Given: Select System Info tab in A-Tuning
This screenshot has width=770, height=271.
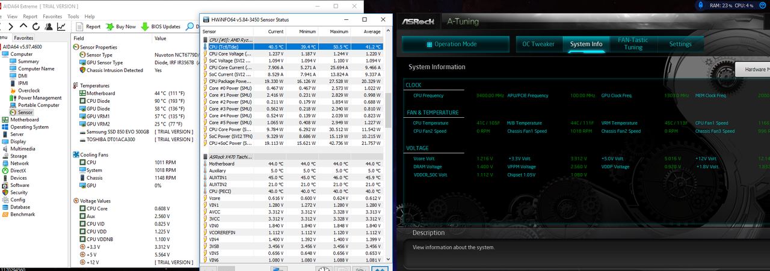Looking at the screenshot, I should pyautogui.click(x=586, y=44).
